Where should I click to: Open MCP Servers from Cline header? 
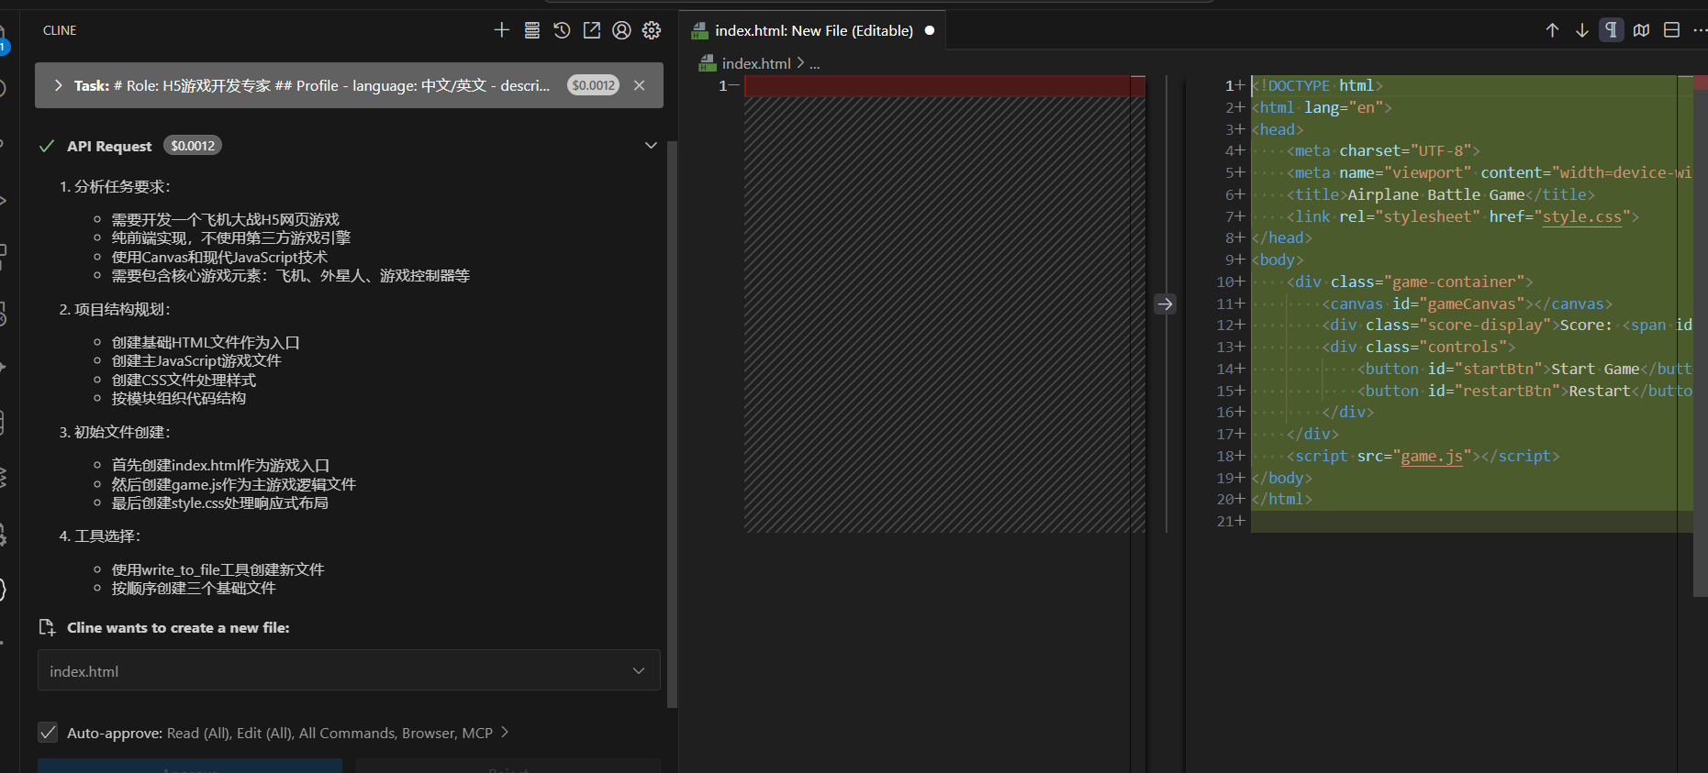[531, 30]
